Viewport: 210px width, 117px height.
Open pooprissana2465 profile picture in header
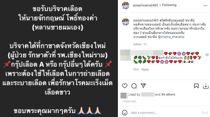coord(125,5)
